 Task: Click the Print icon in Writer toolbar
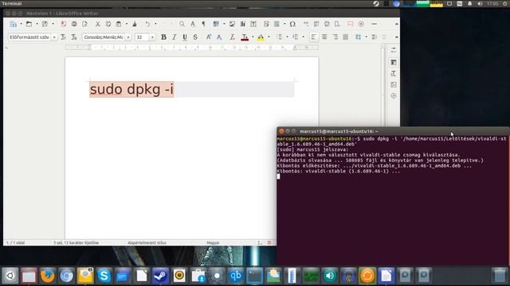point(74,24)
